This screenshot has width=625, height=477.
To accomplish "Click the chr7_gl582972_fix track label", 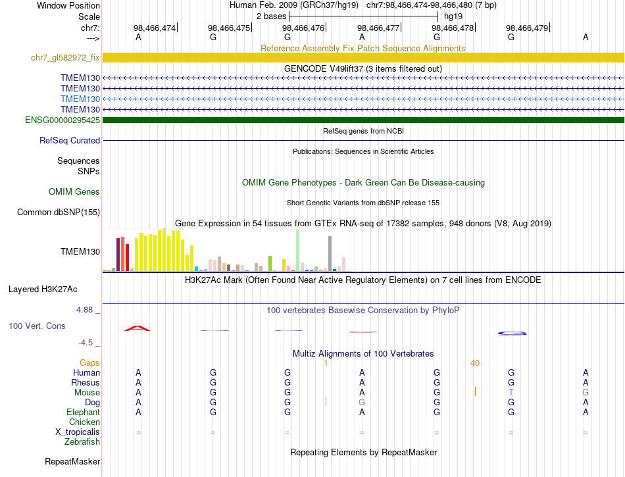I will tap(65, 57).
